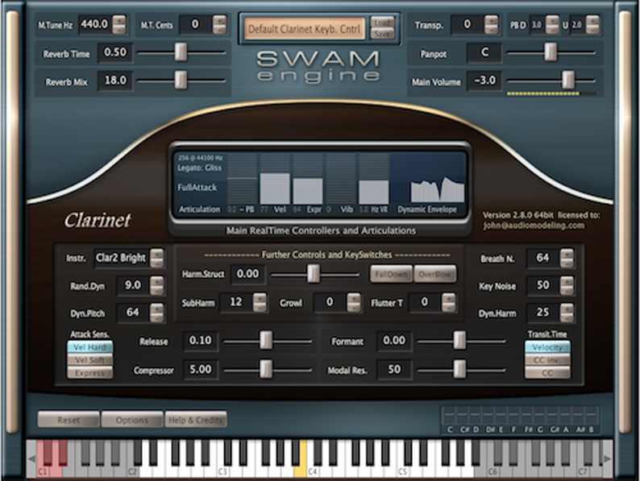Select Vel Soft attack sensitivity

point(89,360)
